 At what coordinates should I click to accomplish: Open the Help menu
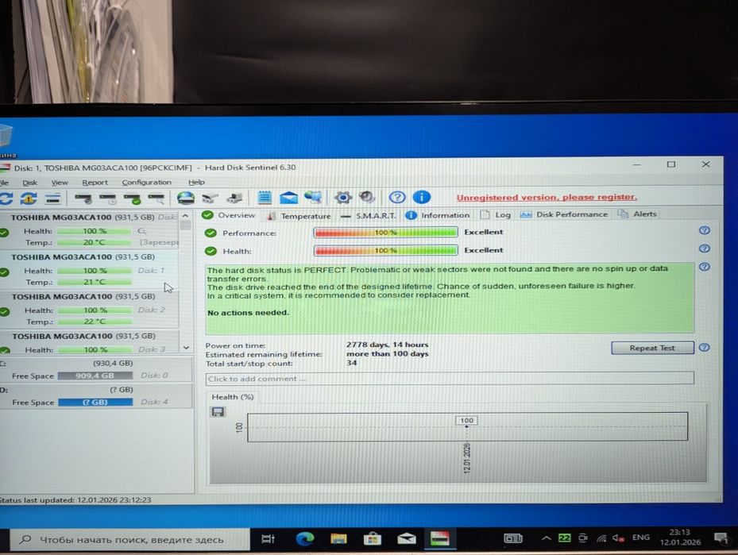196,182
